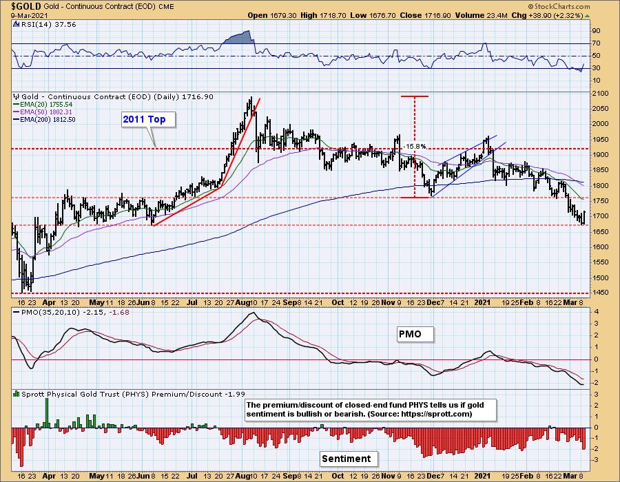Click the Low 1676.70 value in header
620x482 pixels.
tap(373, 15)
